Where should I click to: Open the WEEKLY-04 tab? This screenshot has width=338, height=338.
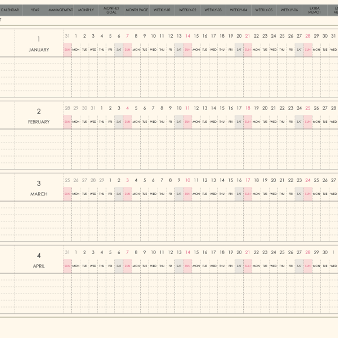(x=238, y=10)
